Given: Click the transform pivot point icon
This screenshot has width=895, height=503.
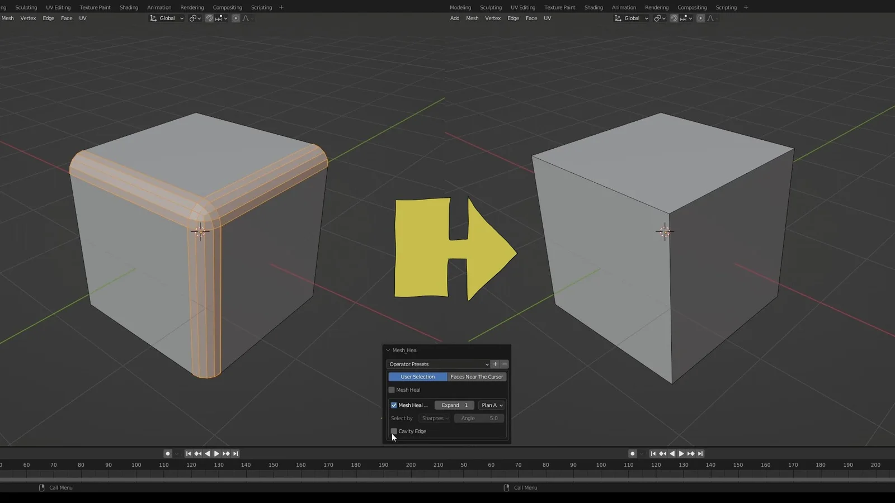Looking at the screenshot, I should coord(194,18).
